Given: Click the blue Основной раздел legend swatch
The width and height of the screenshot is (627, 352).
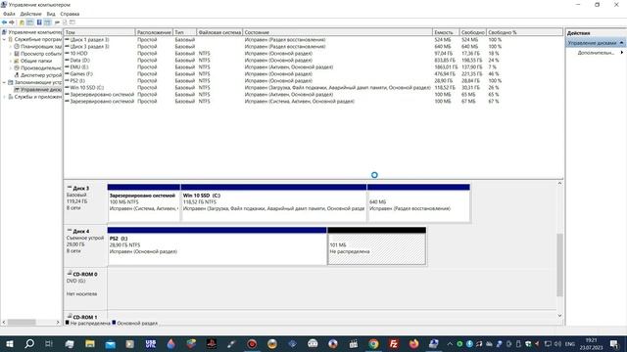Looking at the screenshot, I should click(x=114, y=323).
